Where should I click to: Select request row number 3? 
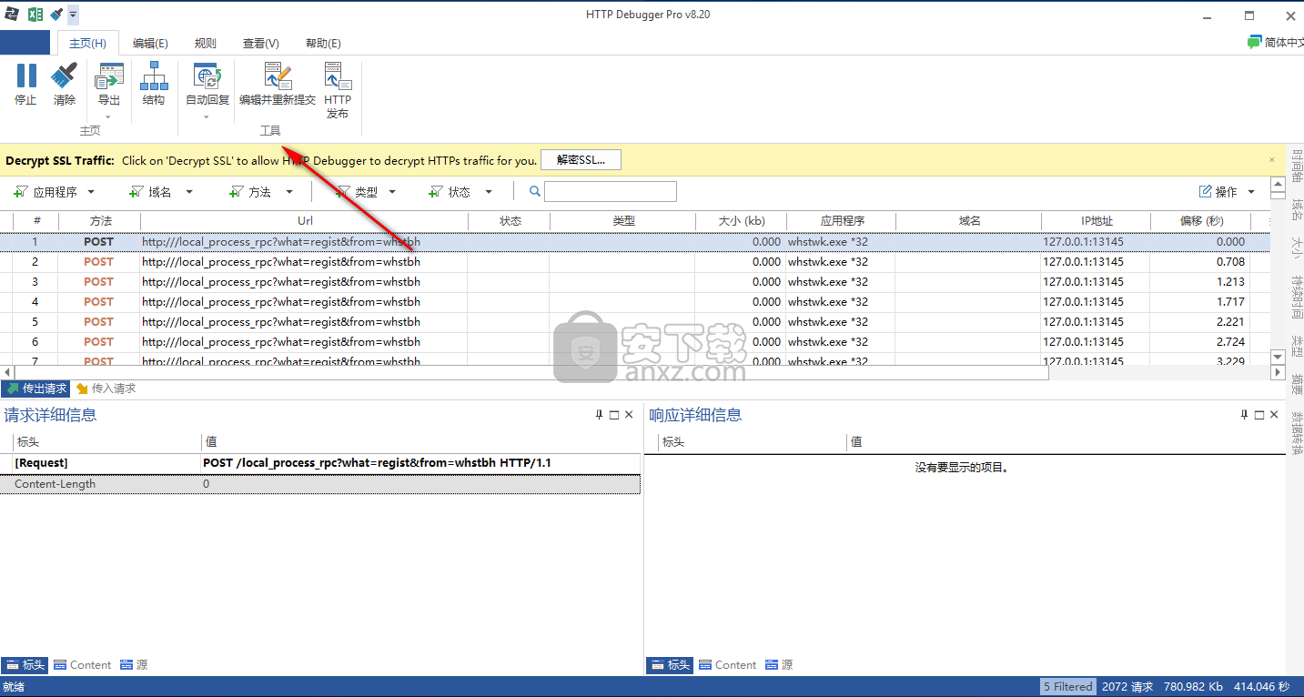(635, 282)
